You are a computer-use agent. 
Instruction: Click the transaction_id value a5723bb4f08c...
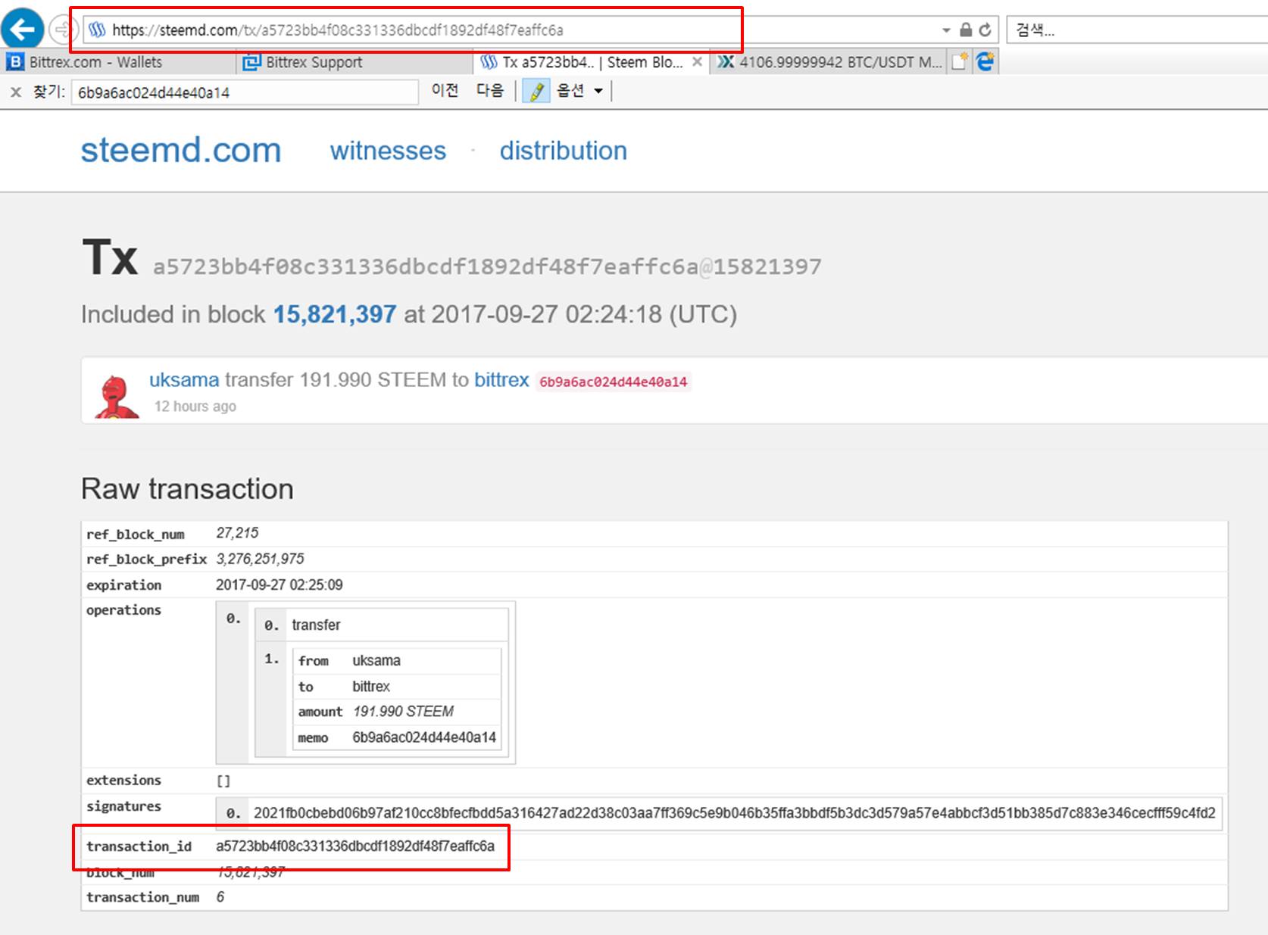(355, 846)
